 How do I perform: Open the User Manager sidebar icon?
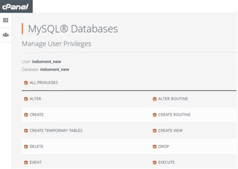pos(6,35)
